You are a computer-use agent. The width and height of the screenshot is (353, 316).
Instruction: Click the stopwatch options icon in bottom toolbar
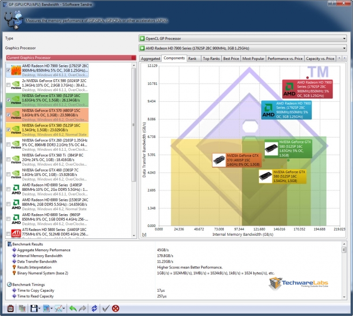10,309
